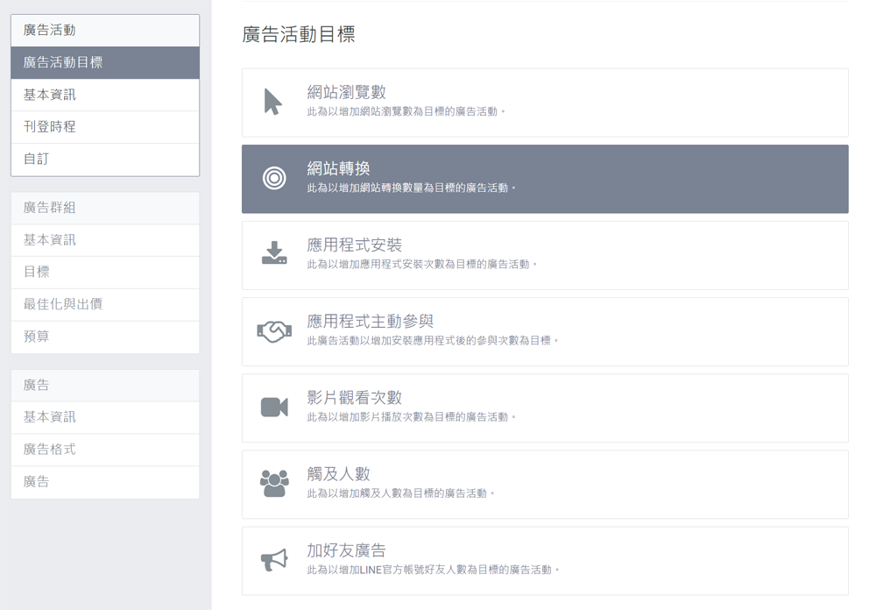Go to 基本資訊 under 廣告活動
The width and height of the screenshot is (876, 610).
pyautogui.click(x=105, y=94)
